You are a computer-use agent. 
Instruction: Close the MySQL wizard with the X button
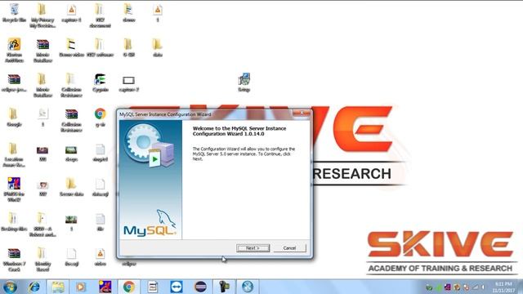tap(302, 114)
